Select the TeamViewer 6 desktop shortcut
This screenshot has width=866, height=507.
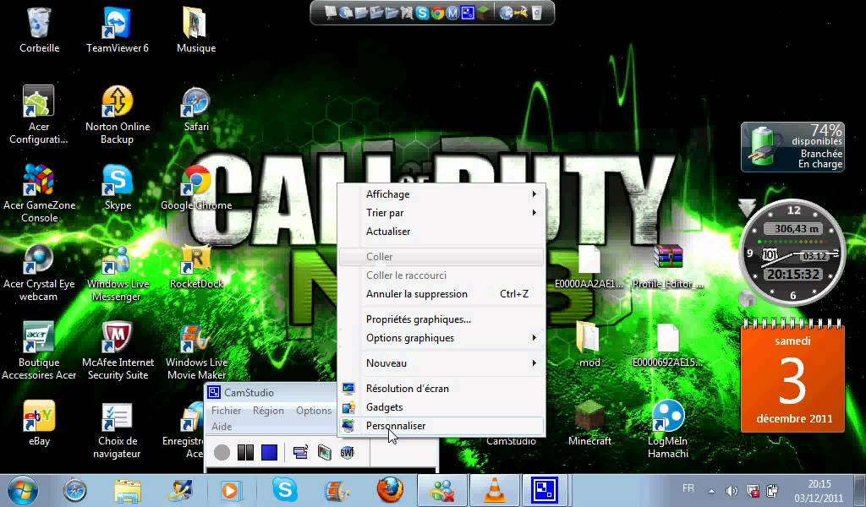coord(117,30)
